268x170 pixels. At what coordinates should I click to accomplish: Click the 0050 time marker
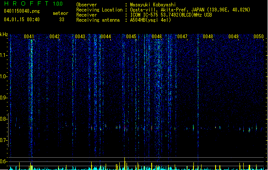click(259, 37)
